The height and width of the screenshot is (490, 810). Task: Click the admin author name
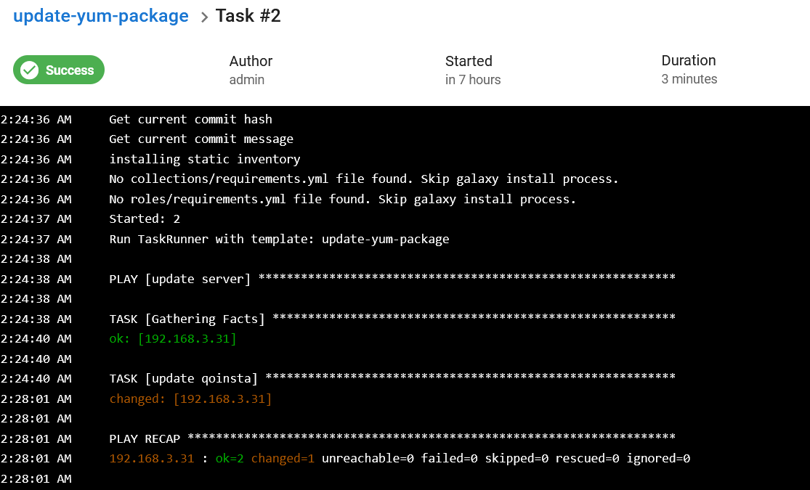(247, 80)
